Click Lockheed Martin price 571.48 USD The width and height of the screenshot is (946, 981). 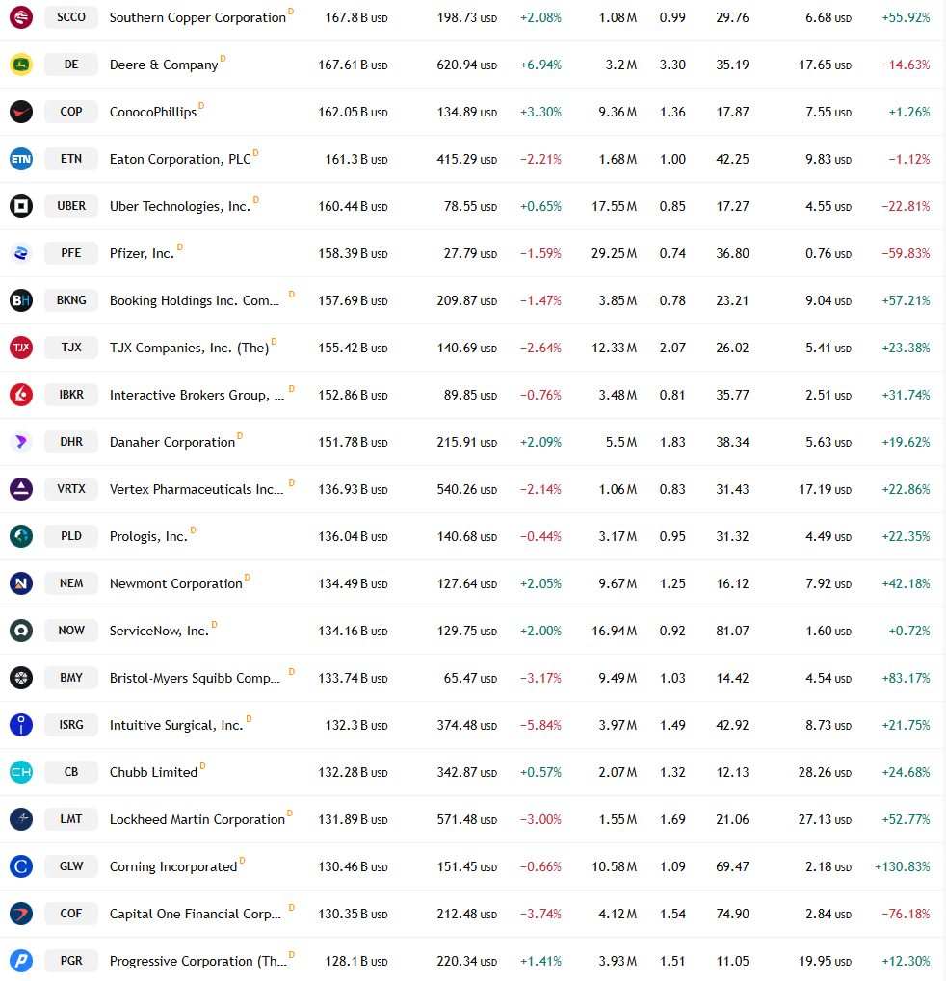[x=466, y=819]
